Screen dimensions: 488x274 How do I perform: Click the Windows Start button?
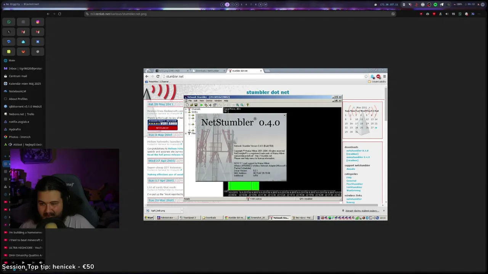149,218
